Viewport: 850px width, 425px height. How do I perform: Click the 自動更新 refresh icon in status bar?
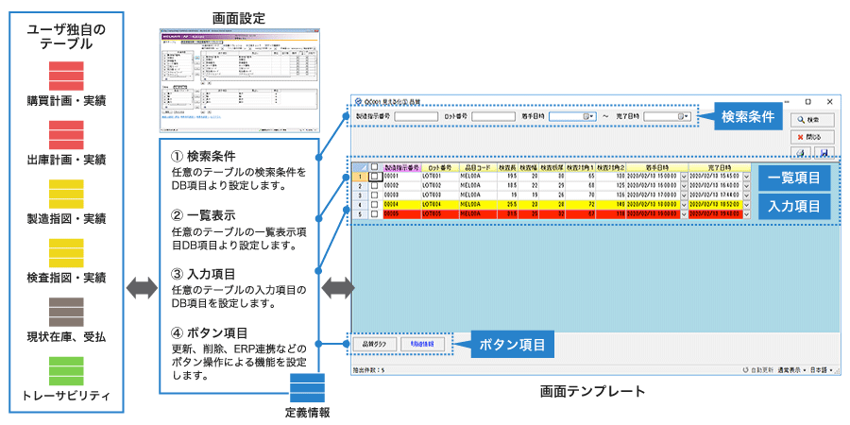(746, 371)
